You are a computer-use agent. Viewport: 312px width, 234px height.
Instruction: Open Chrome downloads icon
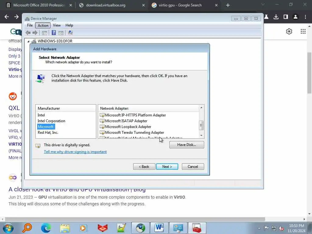coord(276,17)
